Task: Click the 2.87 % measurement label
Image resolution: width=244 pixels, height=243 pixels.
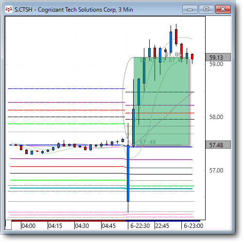Action: [172, 61]
